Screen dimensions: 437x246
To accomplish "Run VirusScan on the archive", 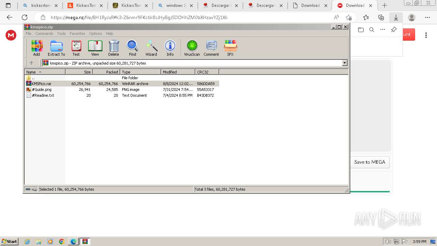I will [x=192, y=48].
